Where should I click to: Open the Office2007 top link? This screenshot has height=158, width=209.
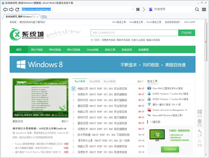pyautogui.click(x=190, y=22)
